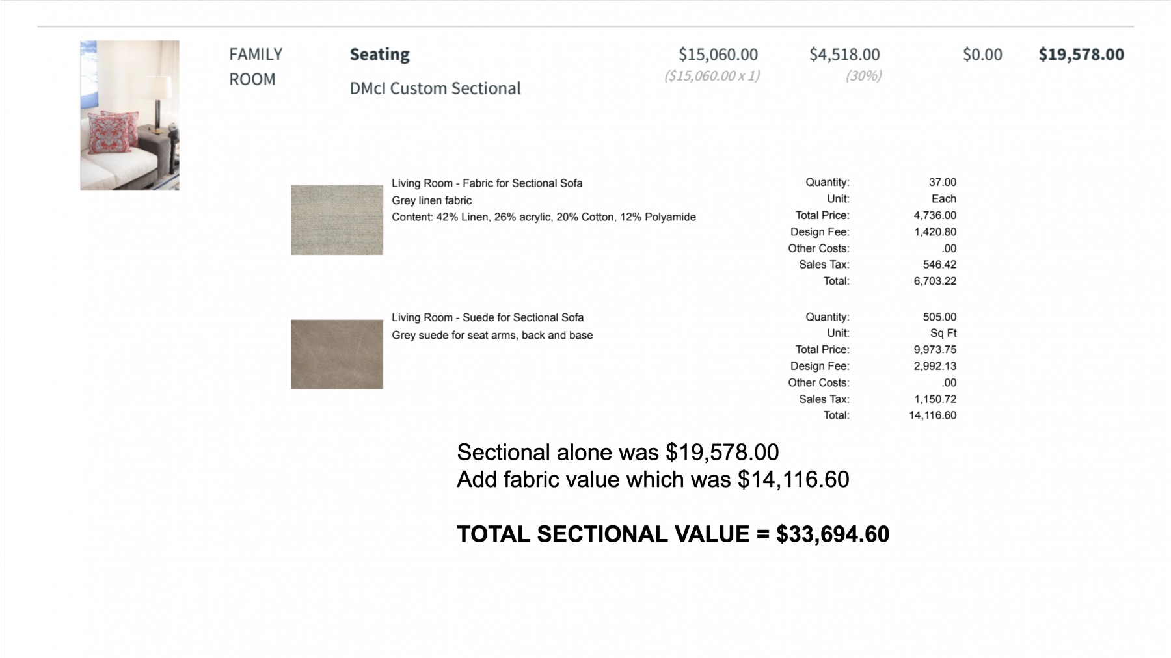
Task: Click the Seating category heading
Action: tap(380, 54)
